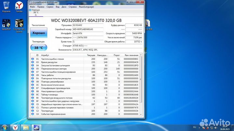Click the Порог column header
The height and width of the screenshot is (131, 234).
114,55
